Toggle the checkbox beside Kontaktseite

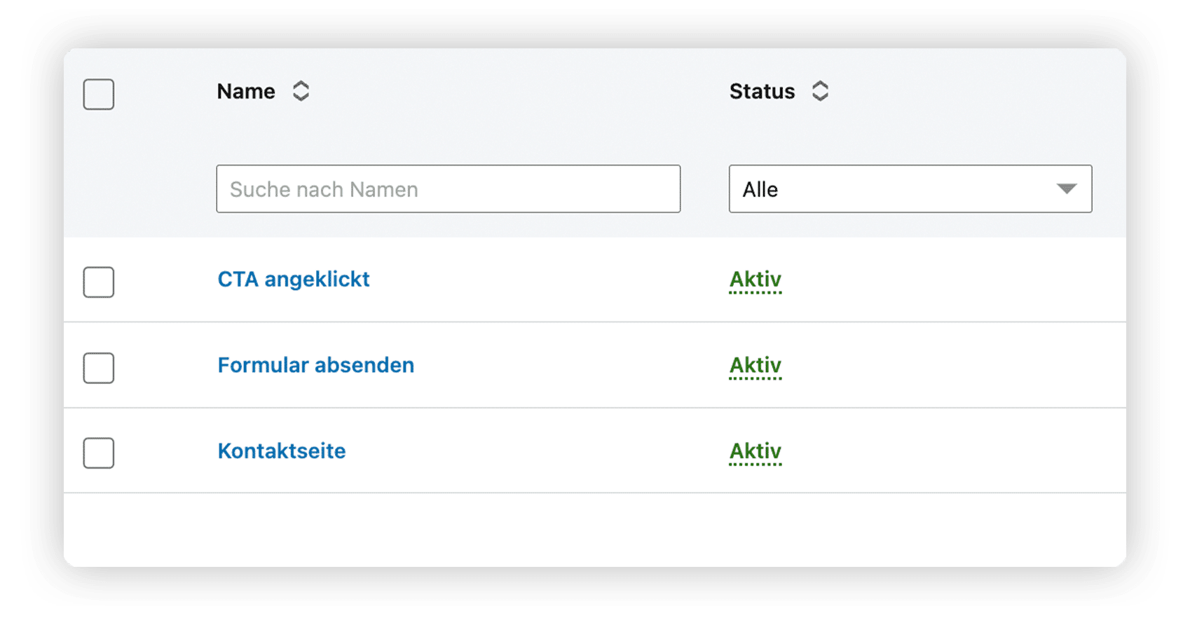[99, 453]
